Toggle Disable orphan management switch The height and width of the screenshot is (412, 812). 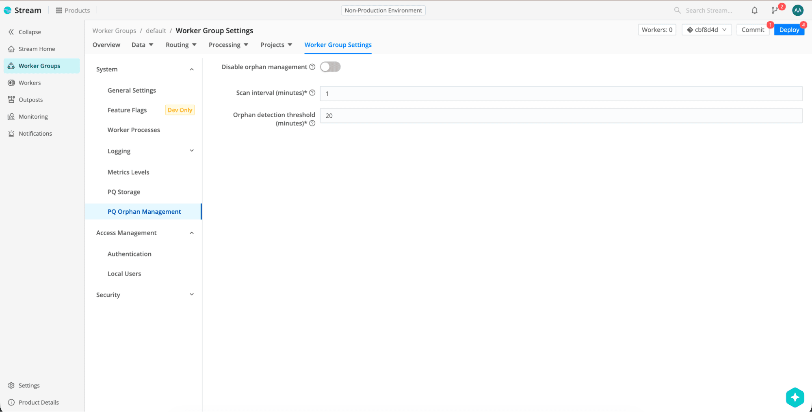330,67
